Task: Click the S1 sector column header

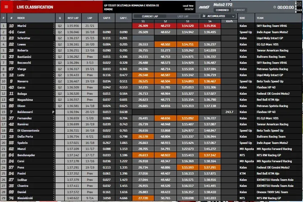Action: tap(143, 21)
